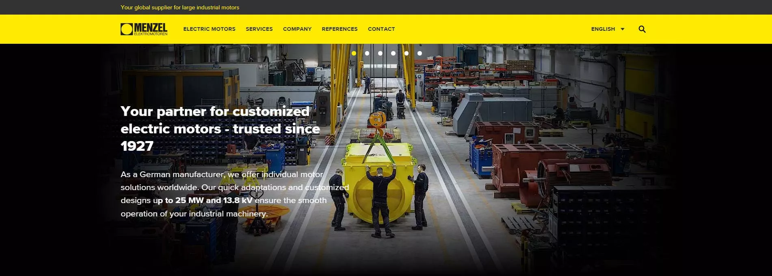Switch to the third carousel slide dot

tap(380, 53)
